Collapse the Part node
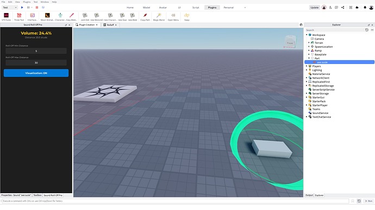 pyautogui.click(x=309, y=58)
